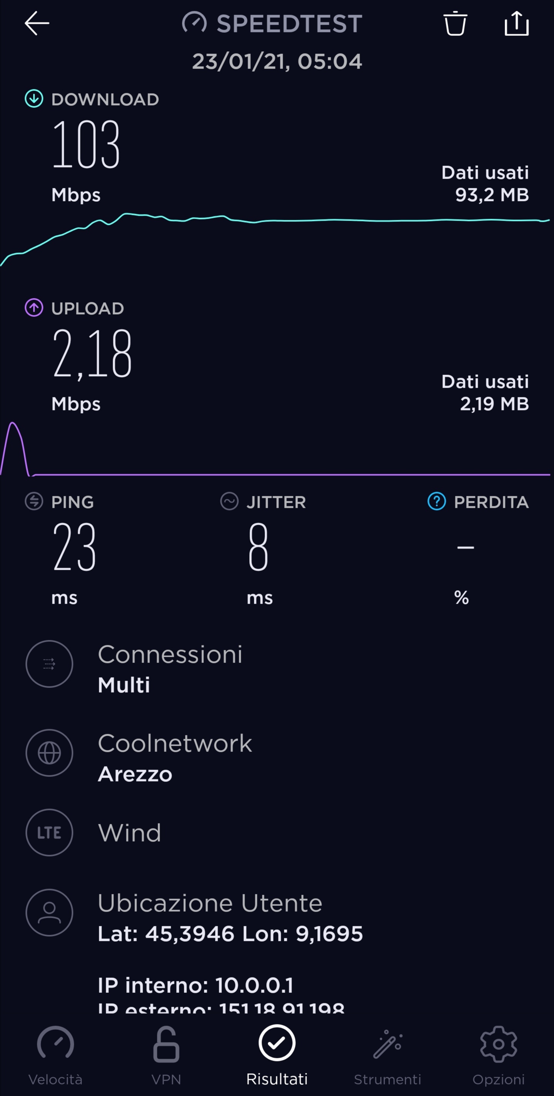Tap the LTE network icon
This screenshot has height=1096, width=554.
point(49,833)
